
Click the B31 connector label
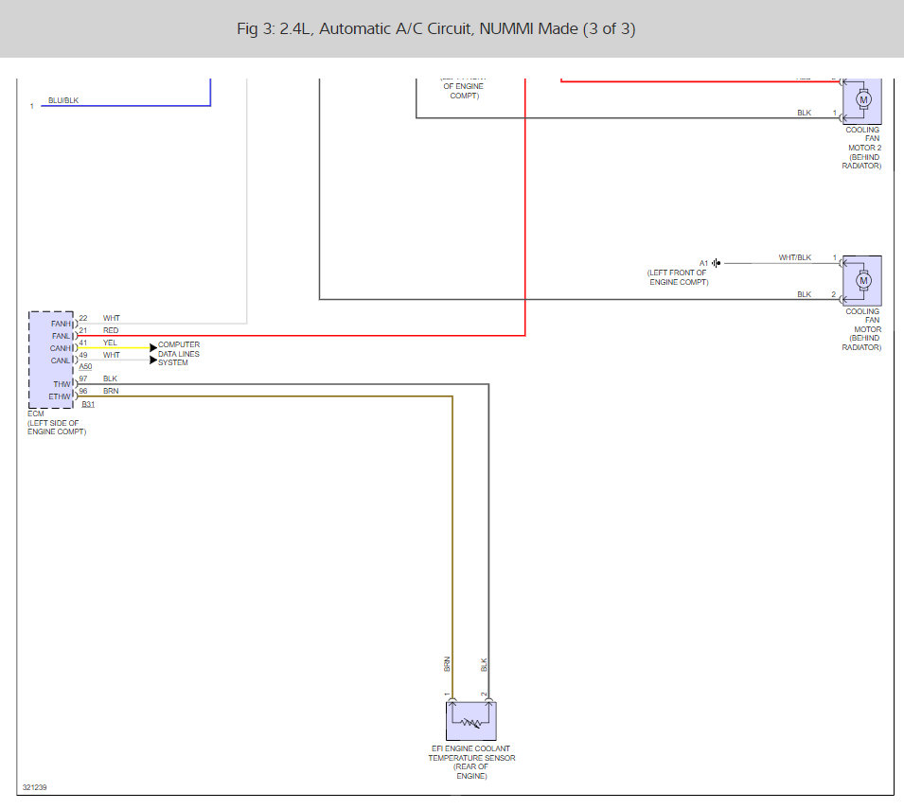pyautogui.click(x=88, y=404)
